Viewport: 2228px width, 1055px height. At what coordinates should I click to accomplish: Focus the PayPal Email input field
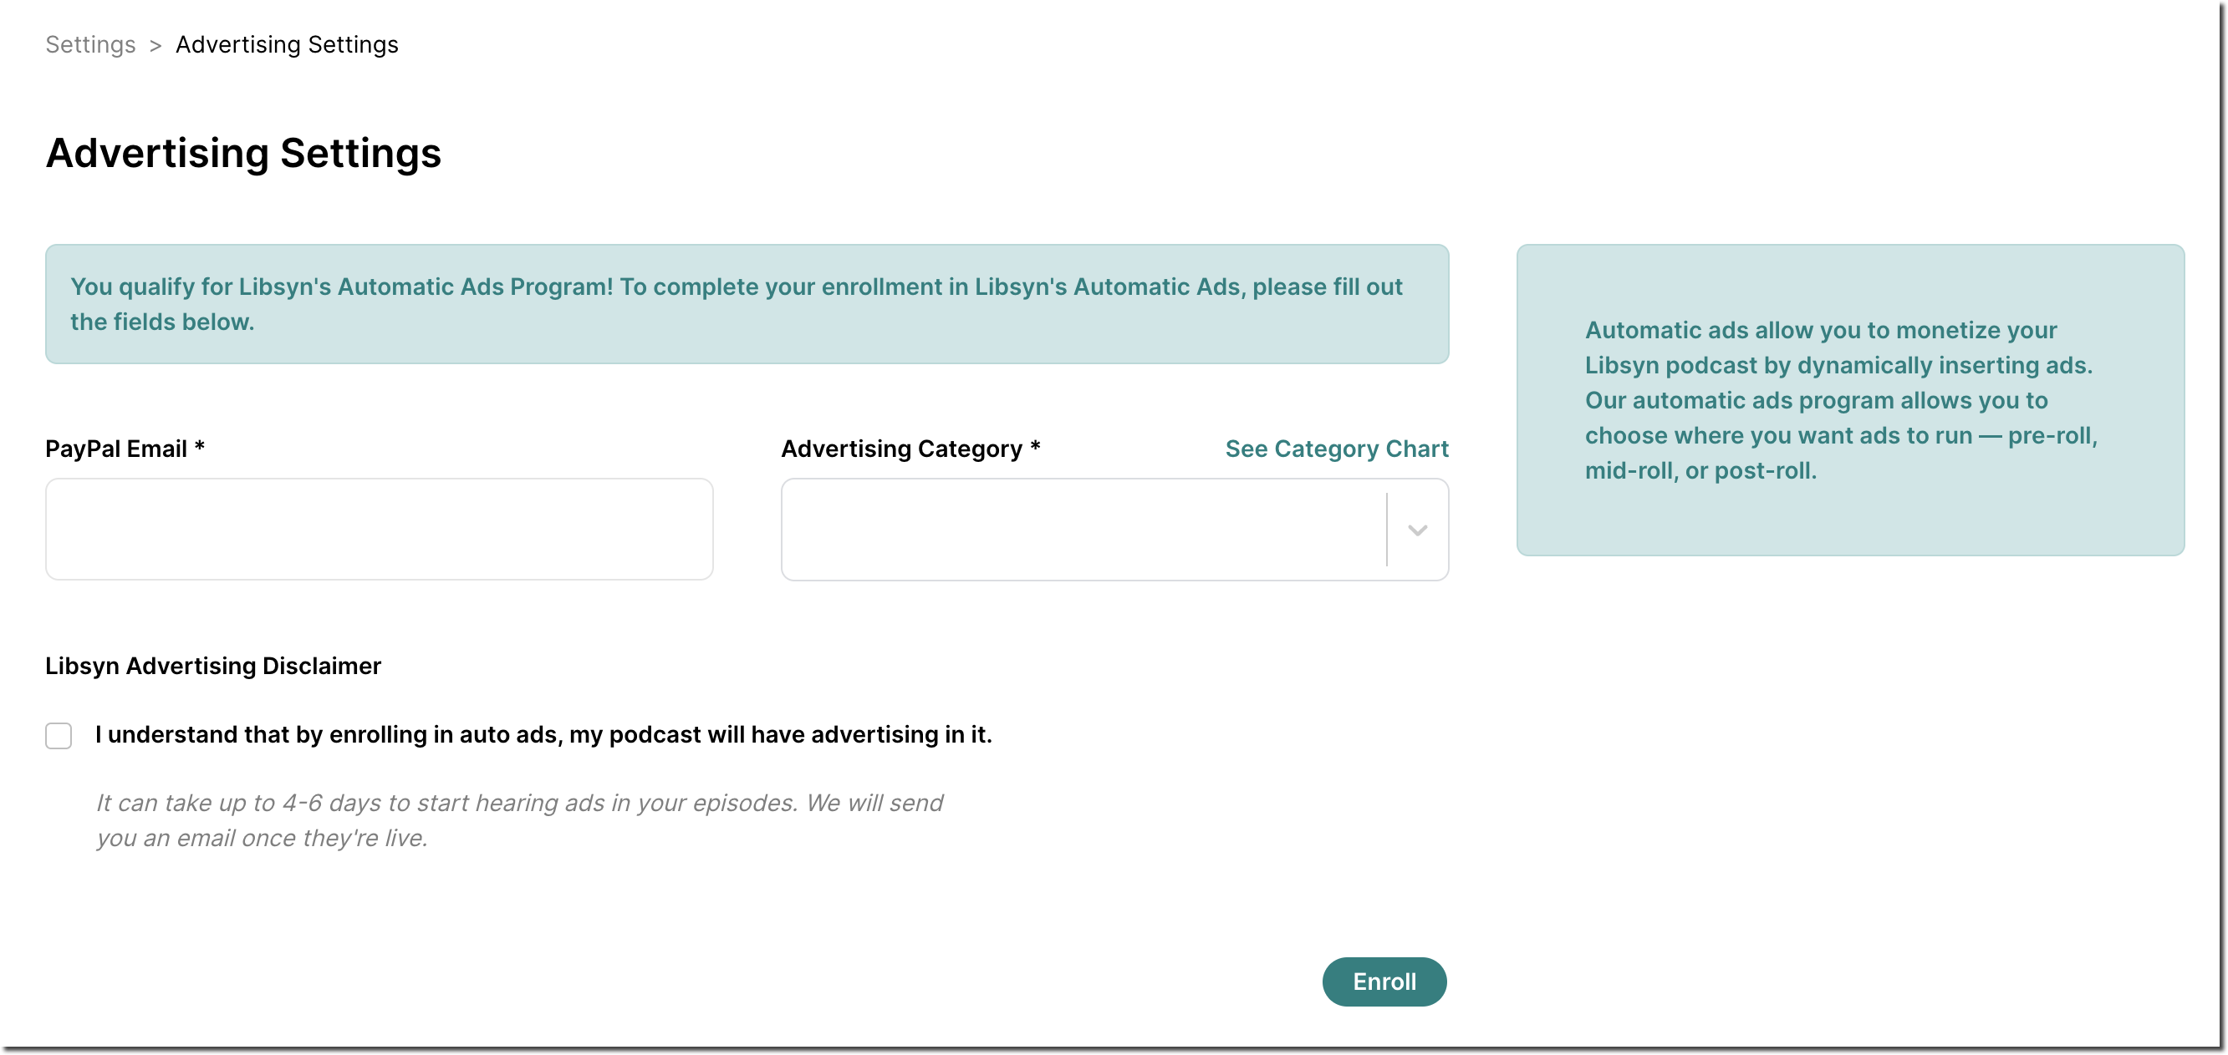click(379, 529)
